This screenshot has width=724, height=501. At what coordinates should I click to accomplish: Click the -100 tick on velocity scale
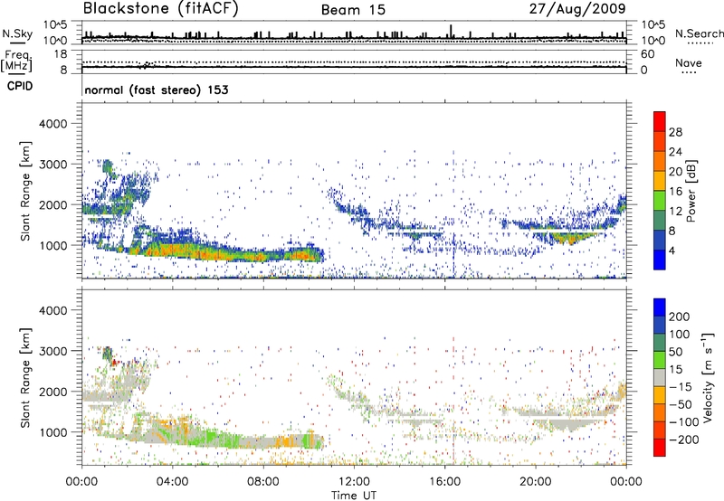click(x=684, y=421)
